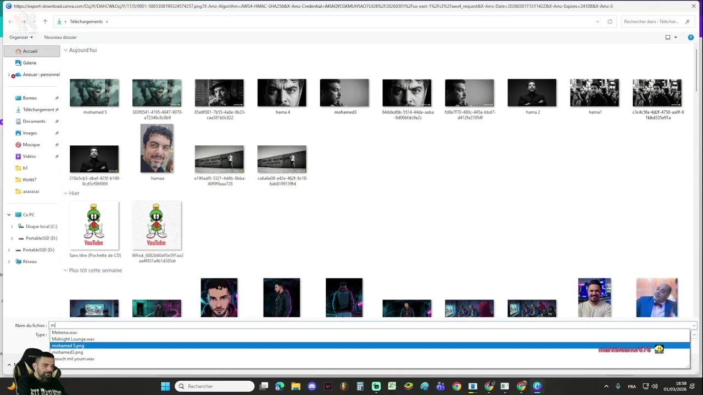Select the azazazaz folder in sidebar

point(31,191)
